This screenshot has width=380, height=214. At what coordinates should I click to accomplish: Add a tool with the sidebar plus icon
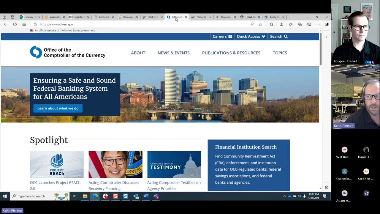pos(327,37)
